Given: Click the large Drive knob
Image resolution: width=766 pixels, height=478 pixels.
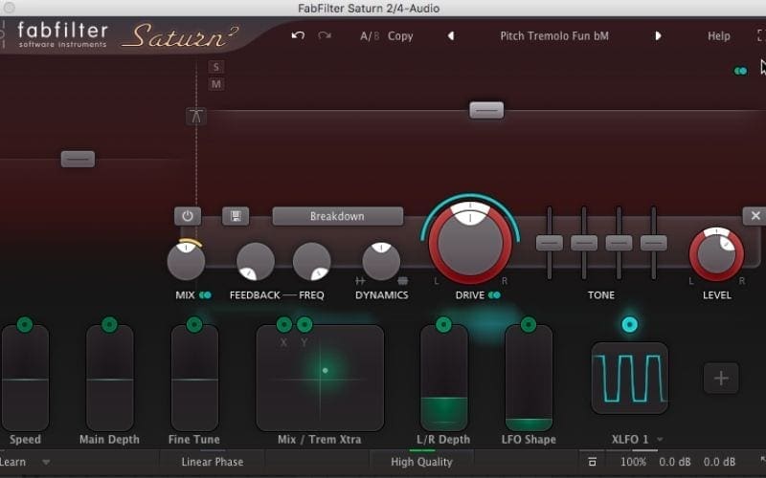Looking at the screenshot, I should tap(470, 243).
